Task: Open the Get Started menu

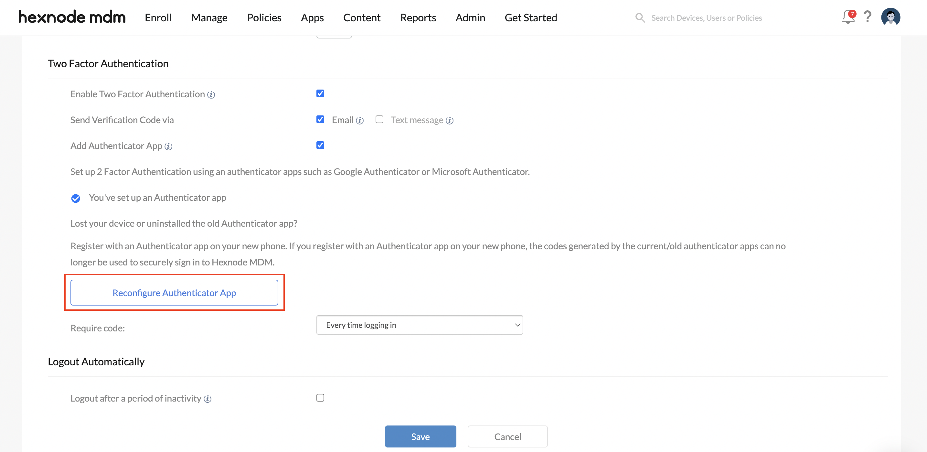Action: coord(531,18)
